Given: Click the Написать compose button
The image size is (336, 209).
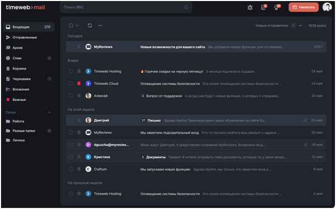Looking at the screenshot, I should click(303, 7).
